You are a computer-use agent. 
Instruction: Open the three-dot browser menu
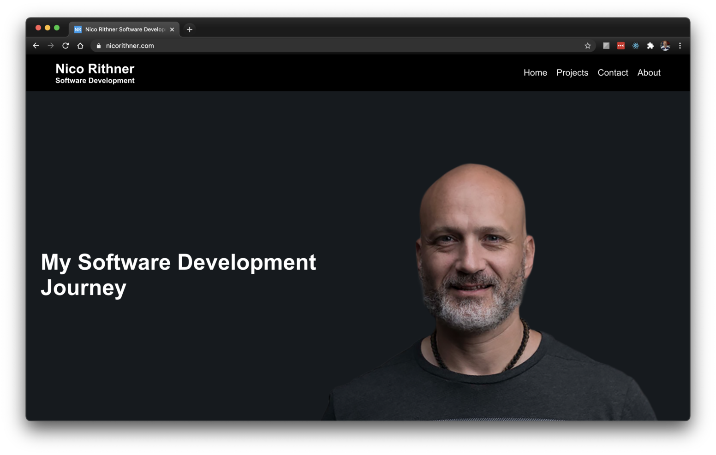pos(680,45)
